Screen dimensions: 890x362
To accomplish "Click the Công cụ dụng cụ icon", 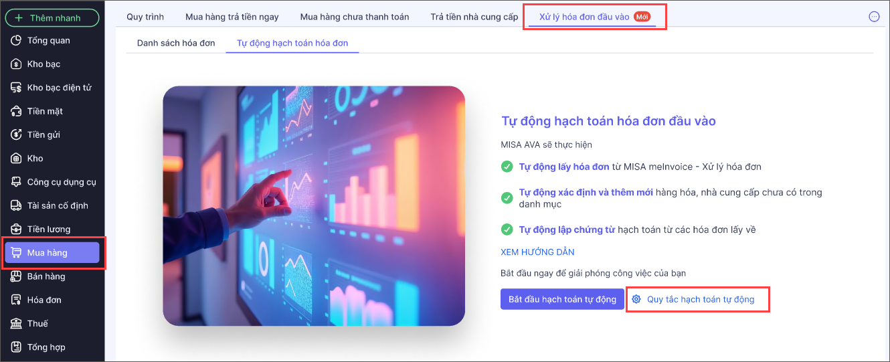I will pos(17,182).
